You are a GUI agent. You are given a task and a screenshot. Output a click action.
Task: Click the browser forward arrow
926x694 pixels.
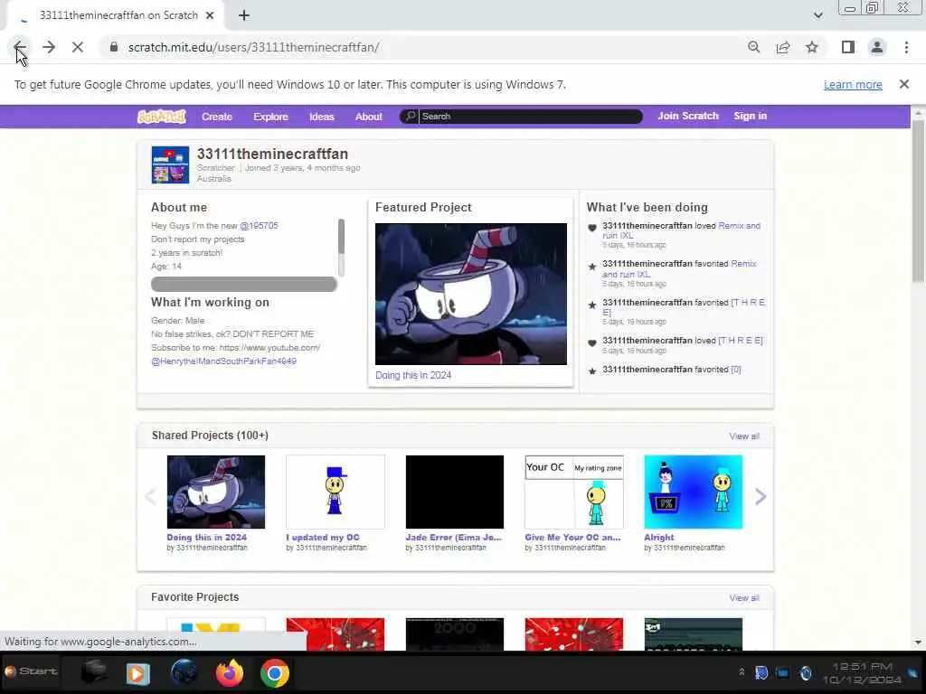pos(49,47)
